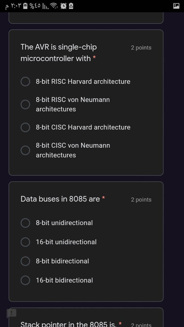Tap the battery level status icon
Viewport: 184px width, 327px height.
click(x=25, y=6)
